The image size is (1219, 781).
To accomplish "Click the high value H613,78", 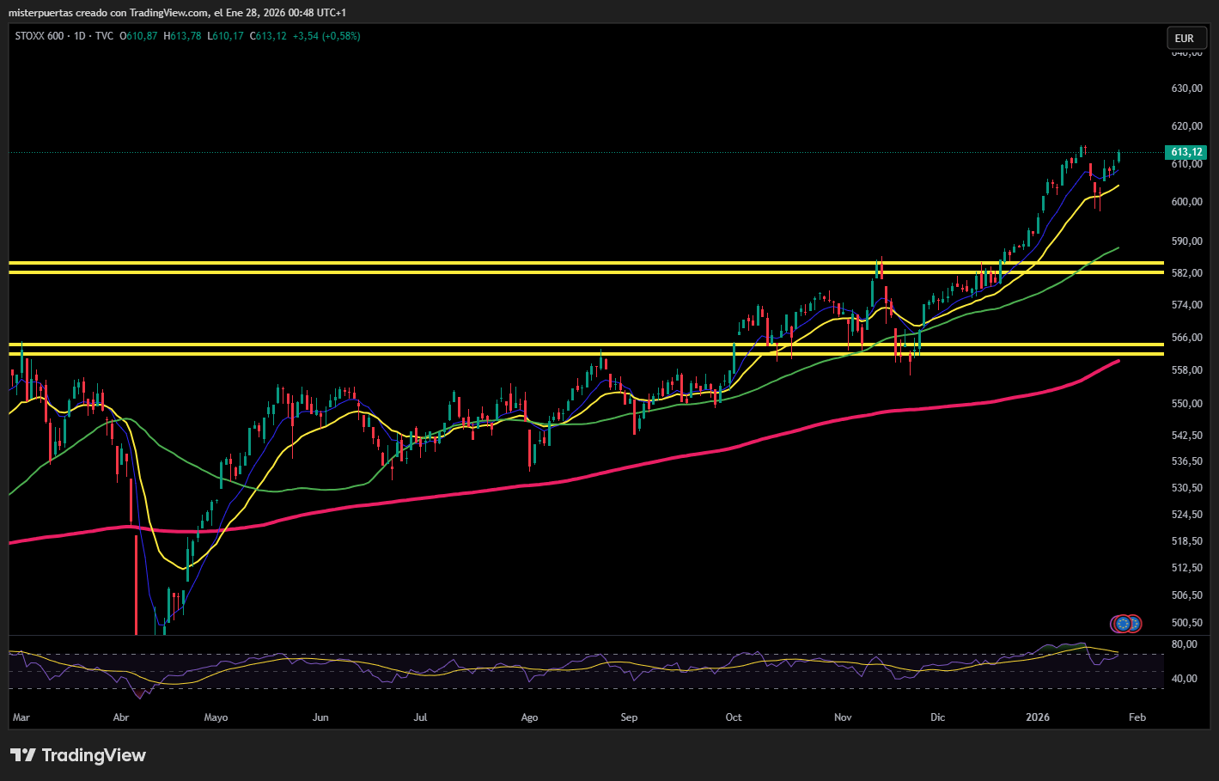I will pyautogui.click(x=182, y=36).
